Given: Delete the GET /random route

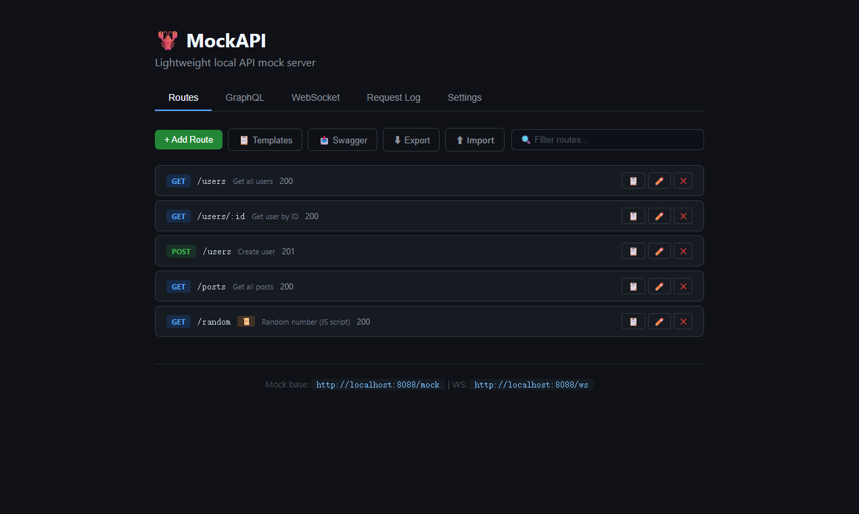Looking at the screenshot, I should (683, 321).
